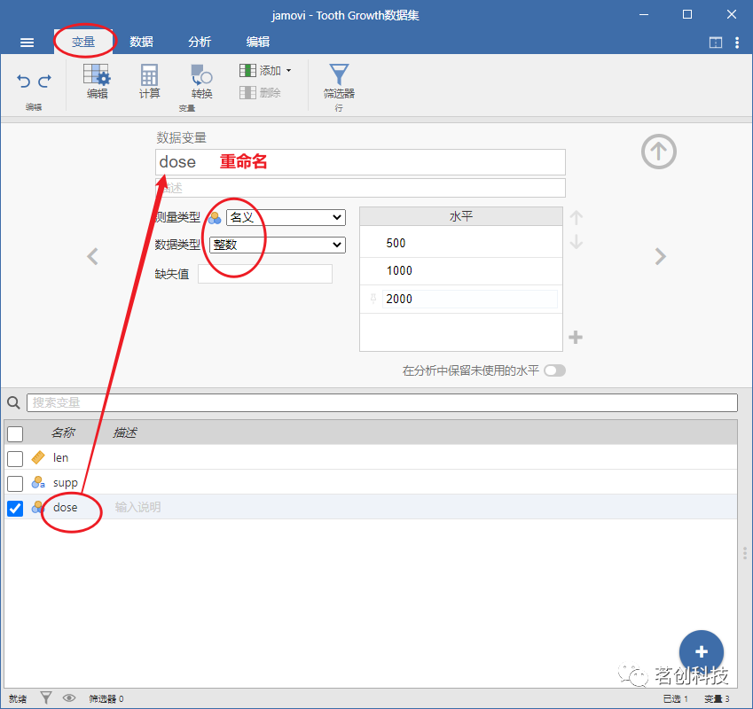Click the search magnifier icon
Viewport: 753px width, 709px height.
pos(13,402)
